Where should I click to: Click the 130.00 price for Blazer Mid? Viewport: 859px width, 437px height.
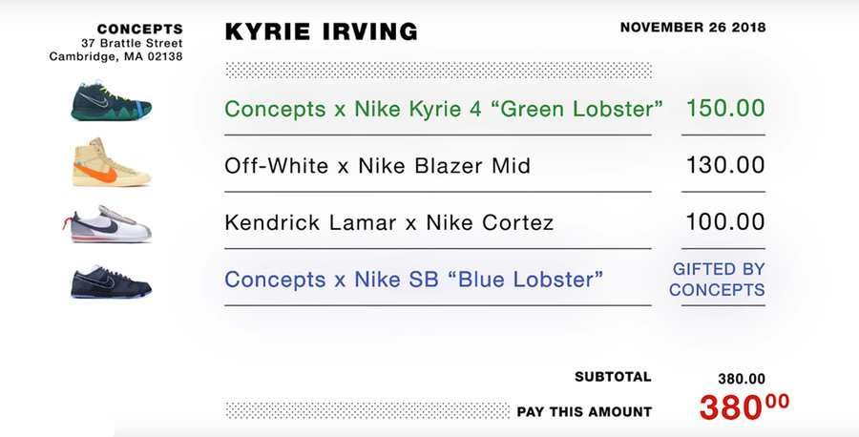tap(725, 165)
